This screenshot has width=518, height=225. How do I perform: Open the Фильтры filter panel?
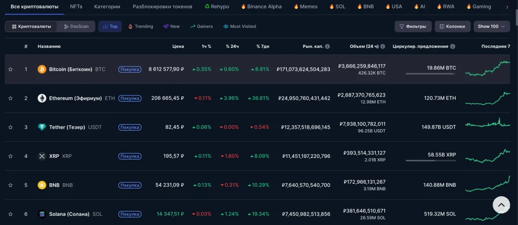click(x=413, y=26)
